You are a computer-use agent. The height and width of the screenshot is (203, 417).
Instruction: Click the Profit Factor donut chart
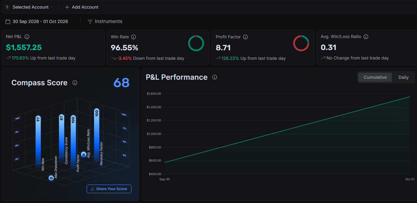coord(301,43)
